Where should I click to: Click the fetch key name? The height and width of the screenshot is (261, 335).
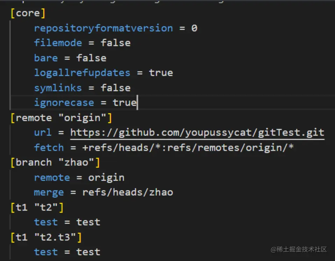[x=49, y=147]
